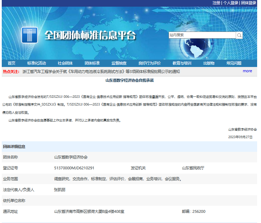Image resolution: width=261 pixels, height=223 pixels.
Task: Click the issuing authority 山东省民政厅
Action: (193, 168)
